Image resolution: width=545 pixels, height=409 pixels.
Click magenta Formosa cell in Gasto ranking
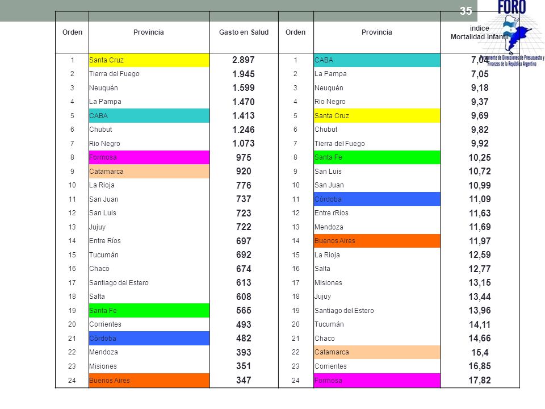tap(149, 157)
